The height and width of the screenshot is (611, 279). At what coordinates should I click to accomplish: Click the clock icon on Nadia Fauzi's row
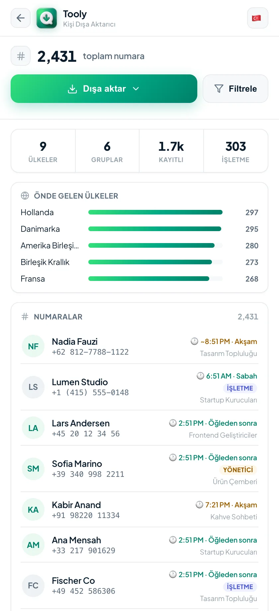point(194,341)
